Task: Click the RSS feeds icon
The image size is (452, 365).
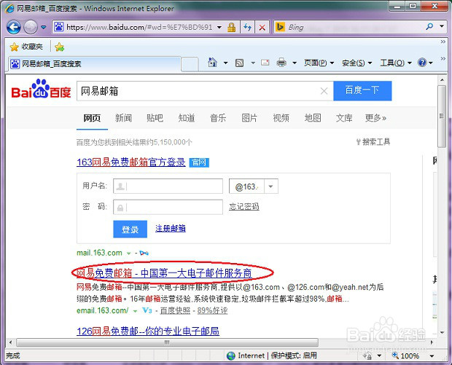Action: (x=240, y=63)
